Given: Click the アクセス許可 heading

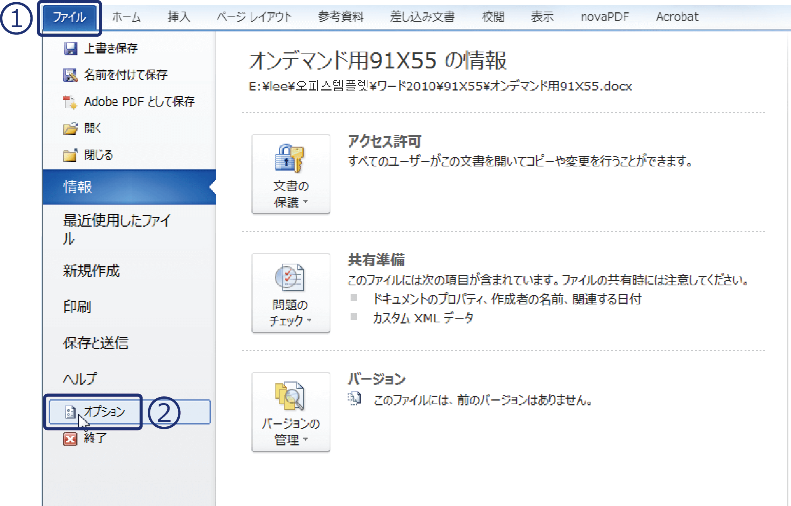Looking at the screenshot, I should (x=384, y=141).
